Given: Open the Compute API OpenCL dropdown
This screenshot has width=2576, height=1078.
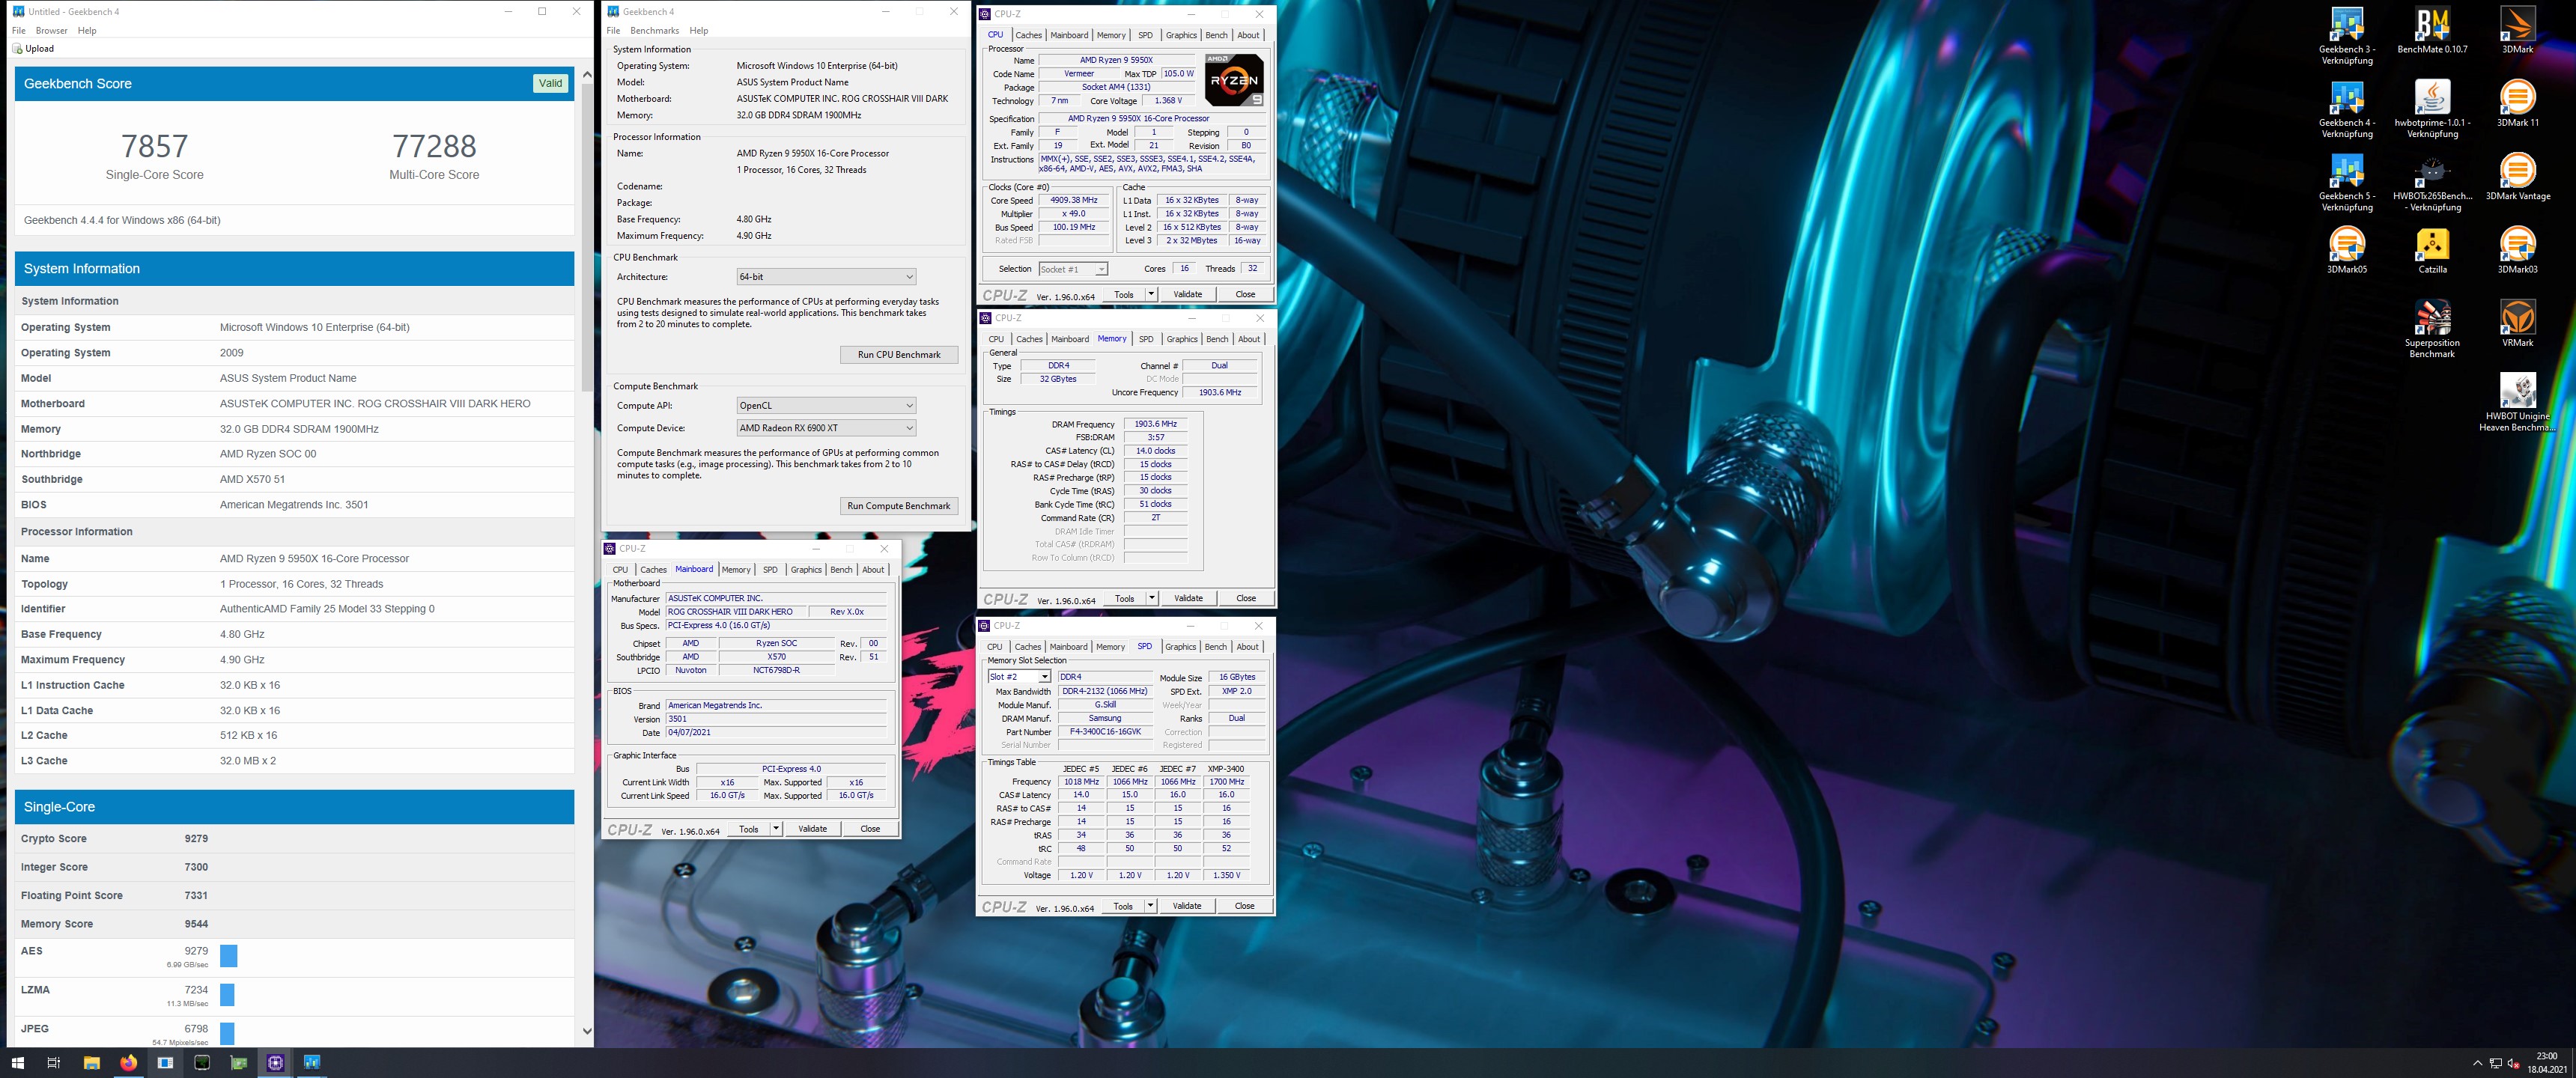Looking at the screenshot, I should click(825, 406).
